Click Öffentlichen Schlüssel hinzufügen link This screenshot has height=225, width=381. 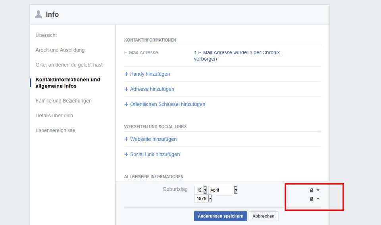click(x=167, y=104)
